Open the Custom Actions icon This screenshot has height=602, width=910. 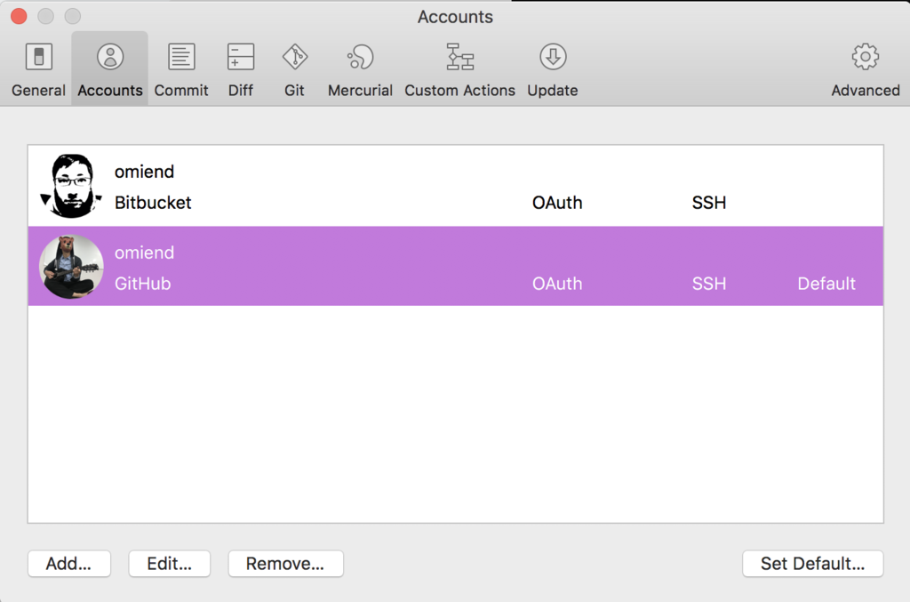coord(460,57)
